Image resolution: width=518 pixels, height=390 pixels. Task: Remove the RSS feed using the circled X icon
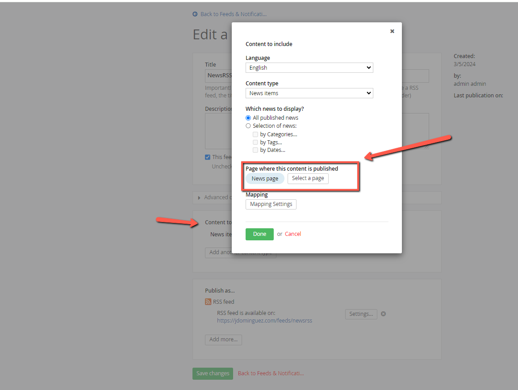383,314
